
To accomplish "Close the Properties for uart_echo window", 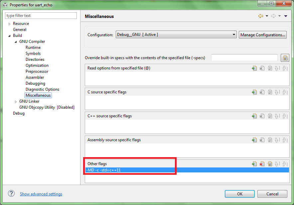I will [284, 3].
